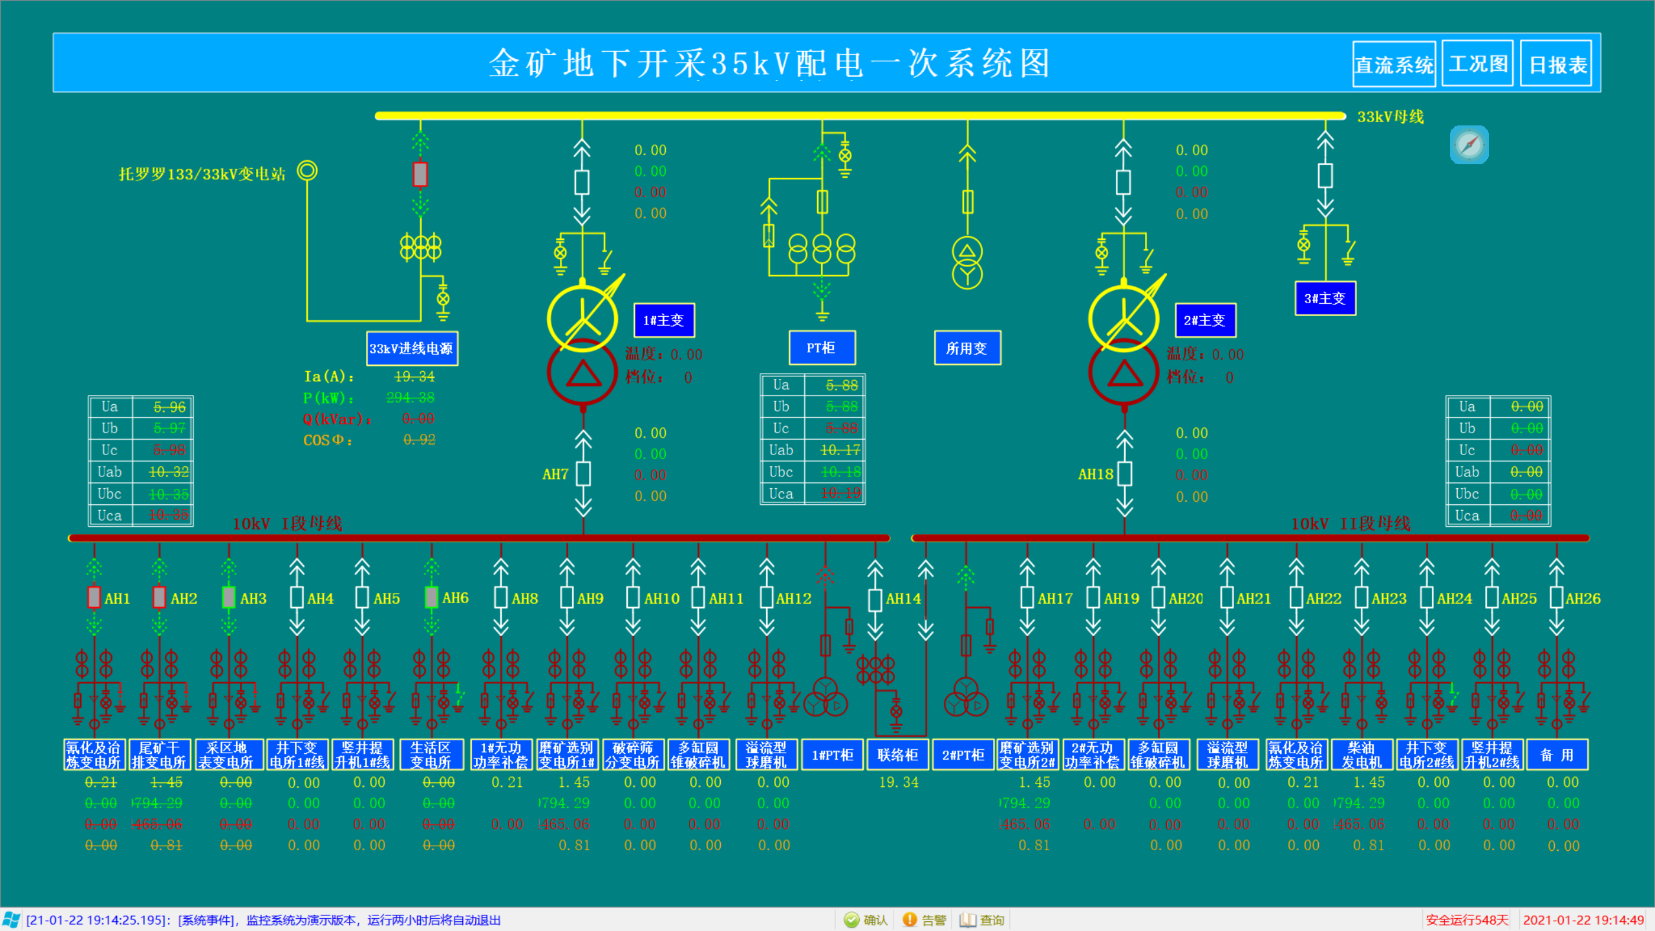Click the compass navigation icon
1655x931 pixels.
coord(1469,145)
